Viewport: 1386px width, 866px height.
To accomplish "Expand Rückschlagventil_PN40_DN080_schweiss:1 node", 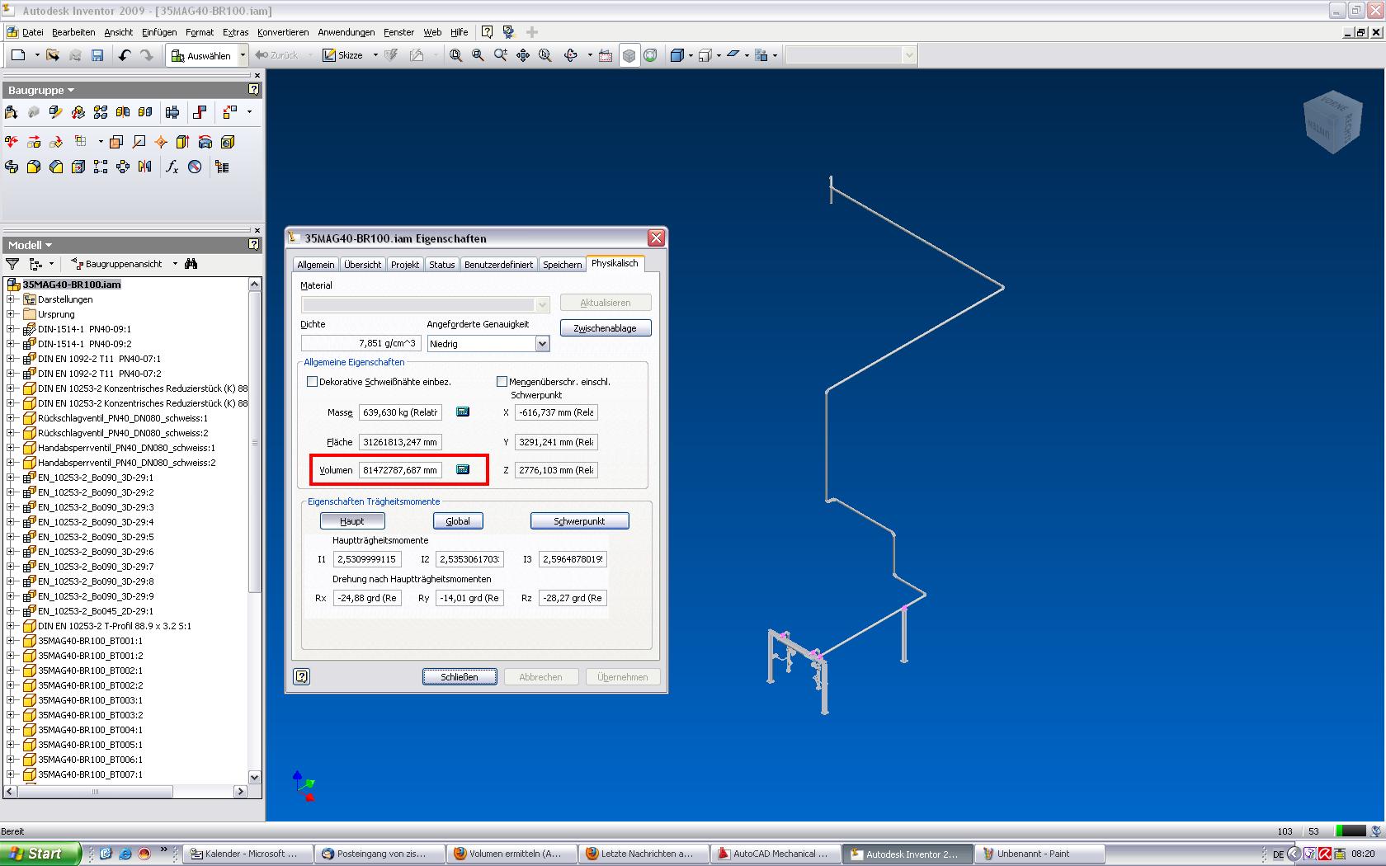I will click(x=11, y=418).
